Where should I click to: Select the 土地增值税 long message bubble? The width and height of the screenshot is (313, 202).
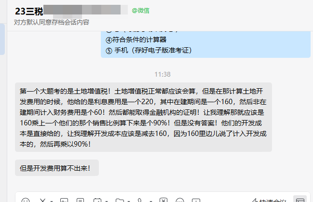(x=143, y=117)
